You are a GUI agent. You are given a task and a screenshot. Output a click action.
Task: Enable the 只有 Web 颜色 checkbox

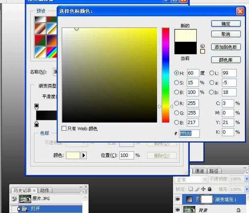64,129
